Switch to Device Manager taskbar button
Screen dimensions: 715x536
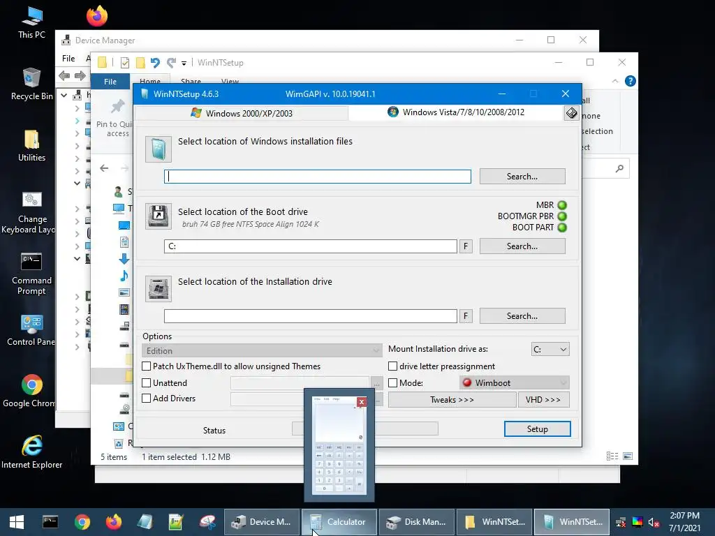point(262,522)
